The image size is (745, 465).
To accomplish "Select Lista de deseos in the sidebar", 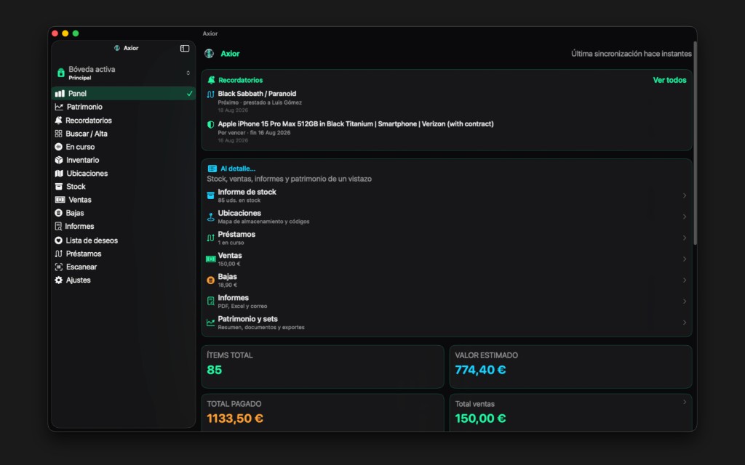I will point(124,240).
